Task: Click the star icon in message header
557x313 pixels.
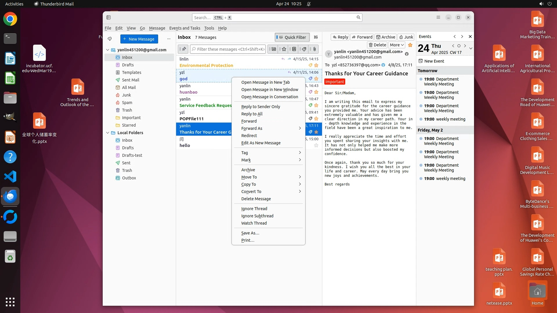Action: point(410,45)
